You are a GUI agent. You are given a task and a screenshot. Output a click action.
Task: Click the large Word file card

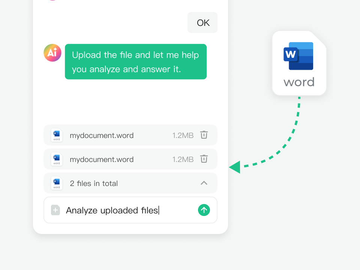pos(299,63)
